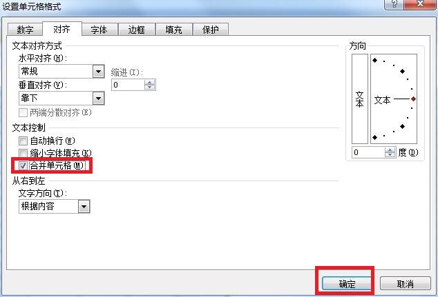Click the help question mark button
The width and height of the screenshot is (438, 297).
[x=394, y=4]
